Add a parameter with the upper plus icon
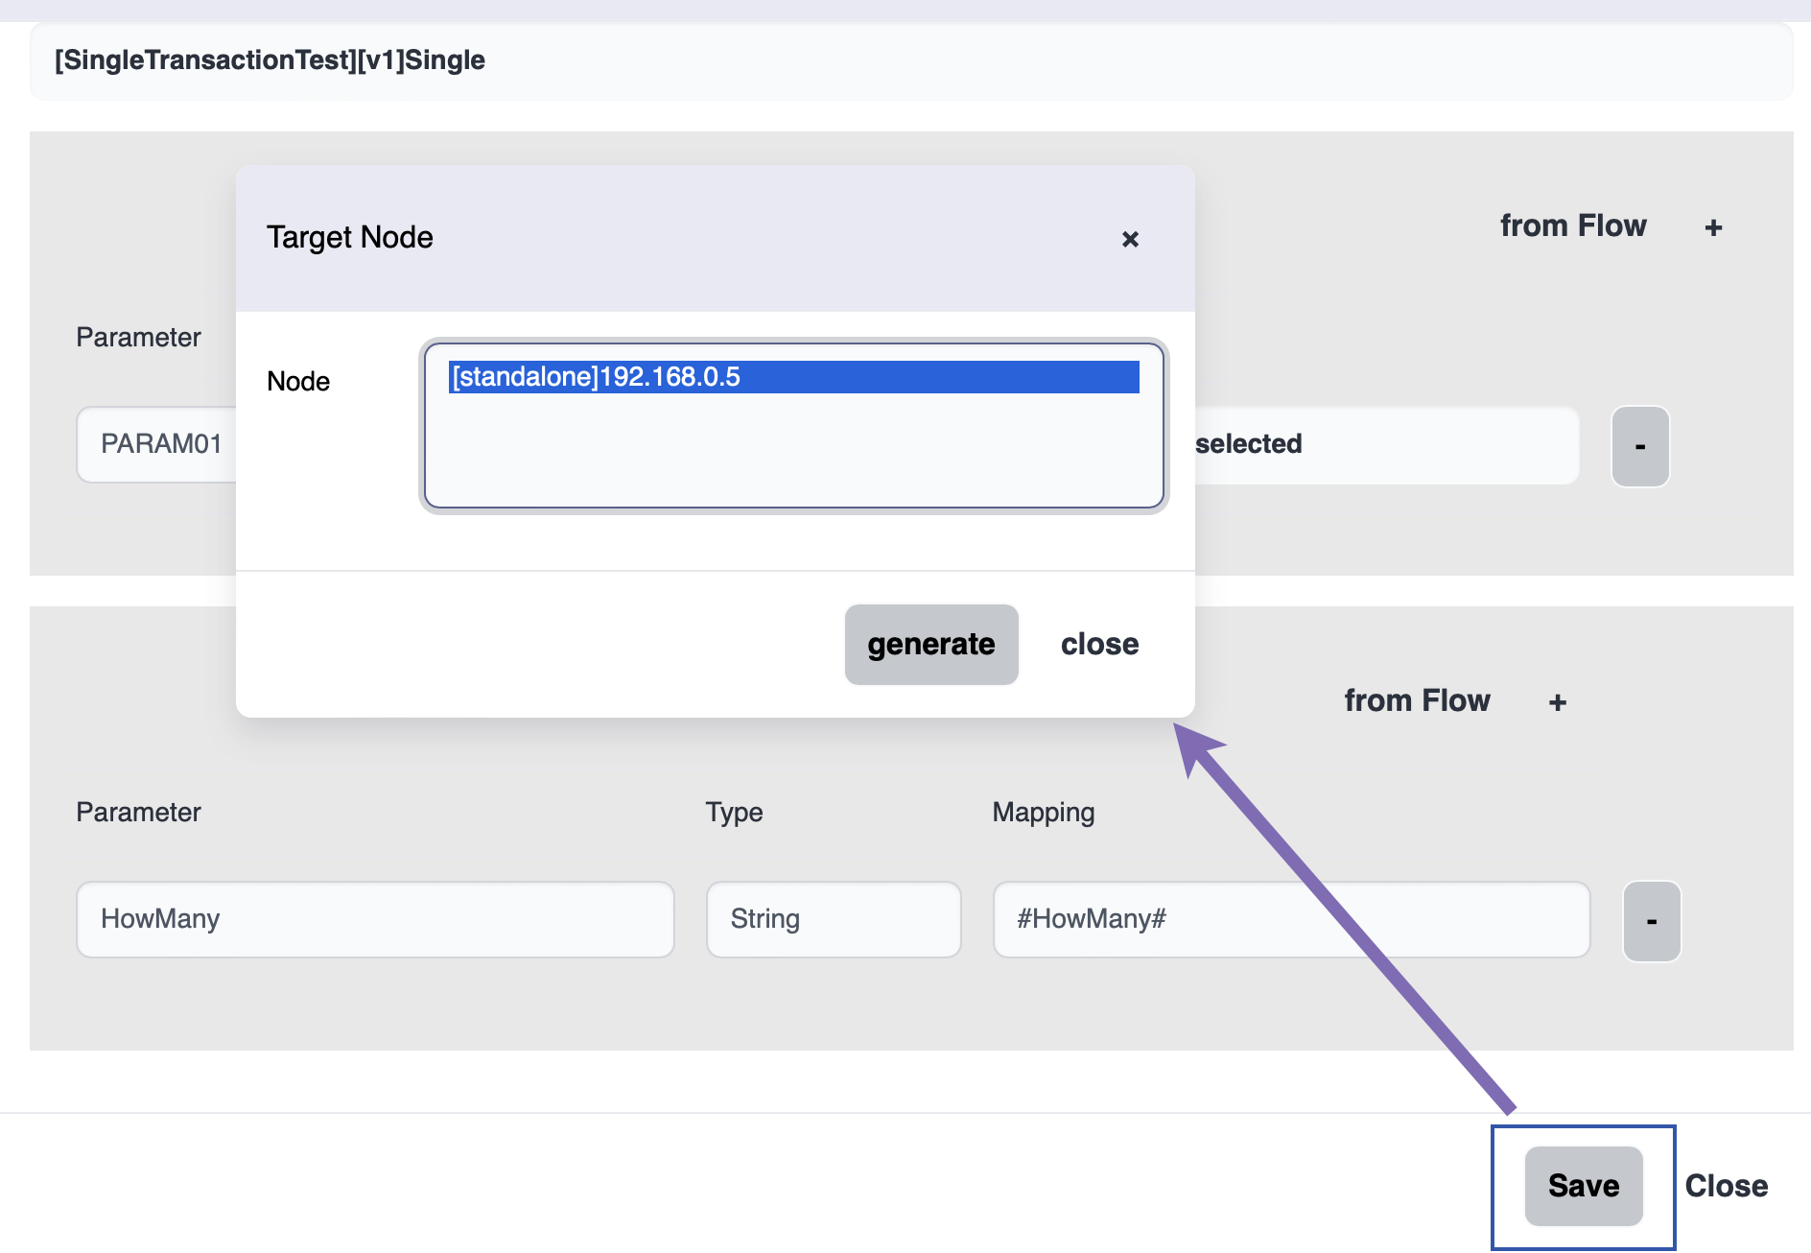 [x=1713, y=227]
